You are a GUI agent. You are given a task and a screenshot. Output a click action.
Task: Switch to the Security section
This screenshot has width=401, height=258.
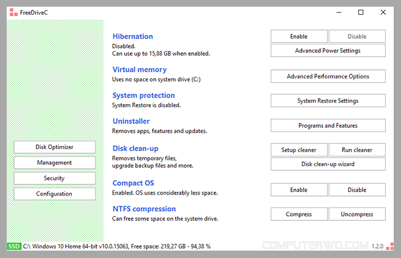pos(55,178)
